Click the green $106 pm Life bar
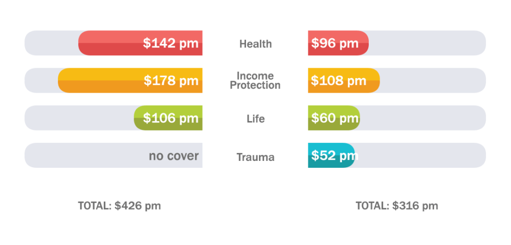This screenshot has height=245, width=511. tap(168, 118)
